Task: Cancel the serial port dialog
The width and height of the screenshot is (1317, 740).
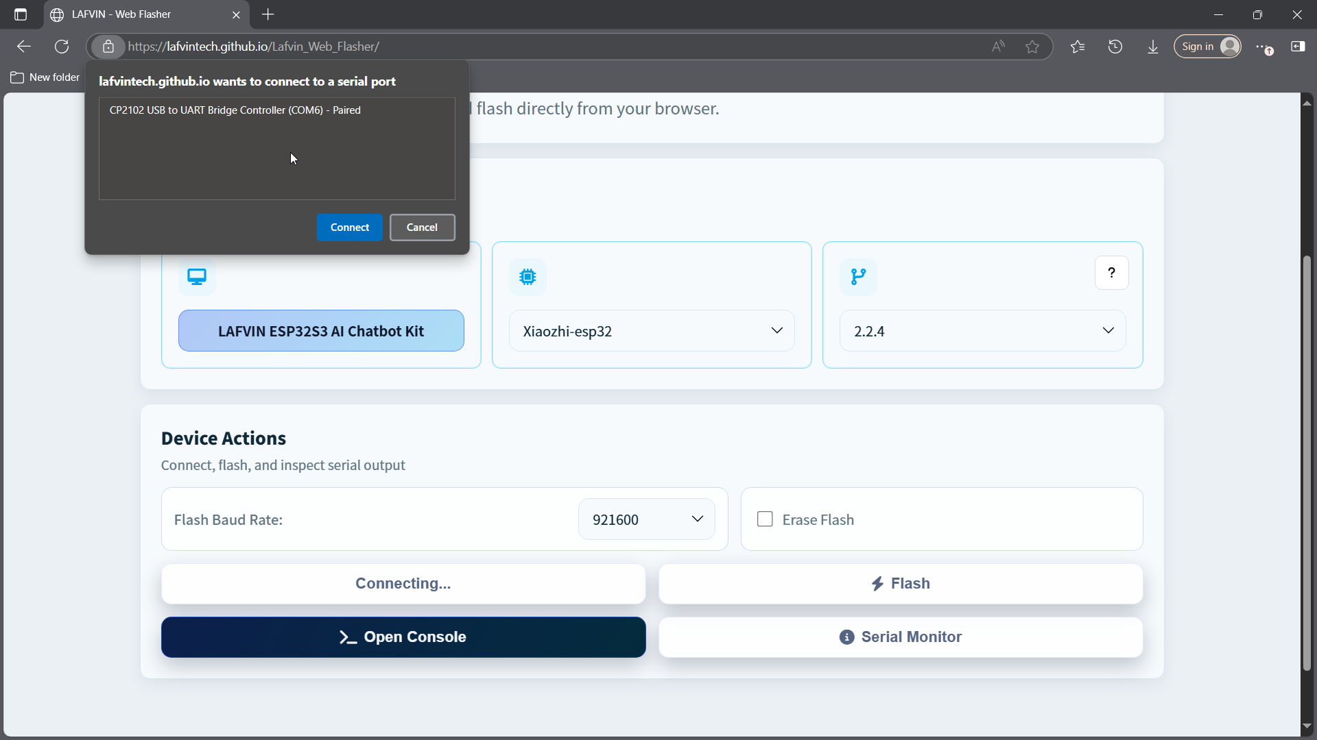Action: pyautogui.click(x=422, y=227)
